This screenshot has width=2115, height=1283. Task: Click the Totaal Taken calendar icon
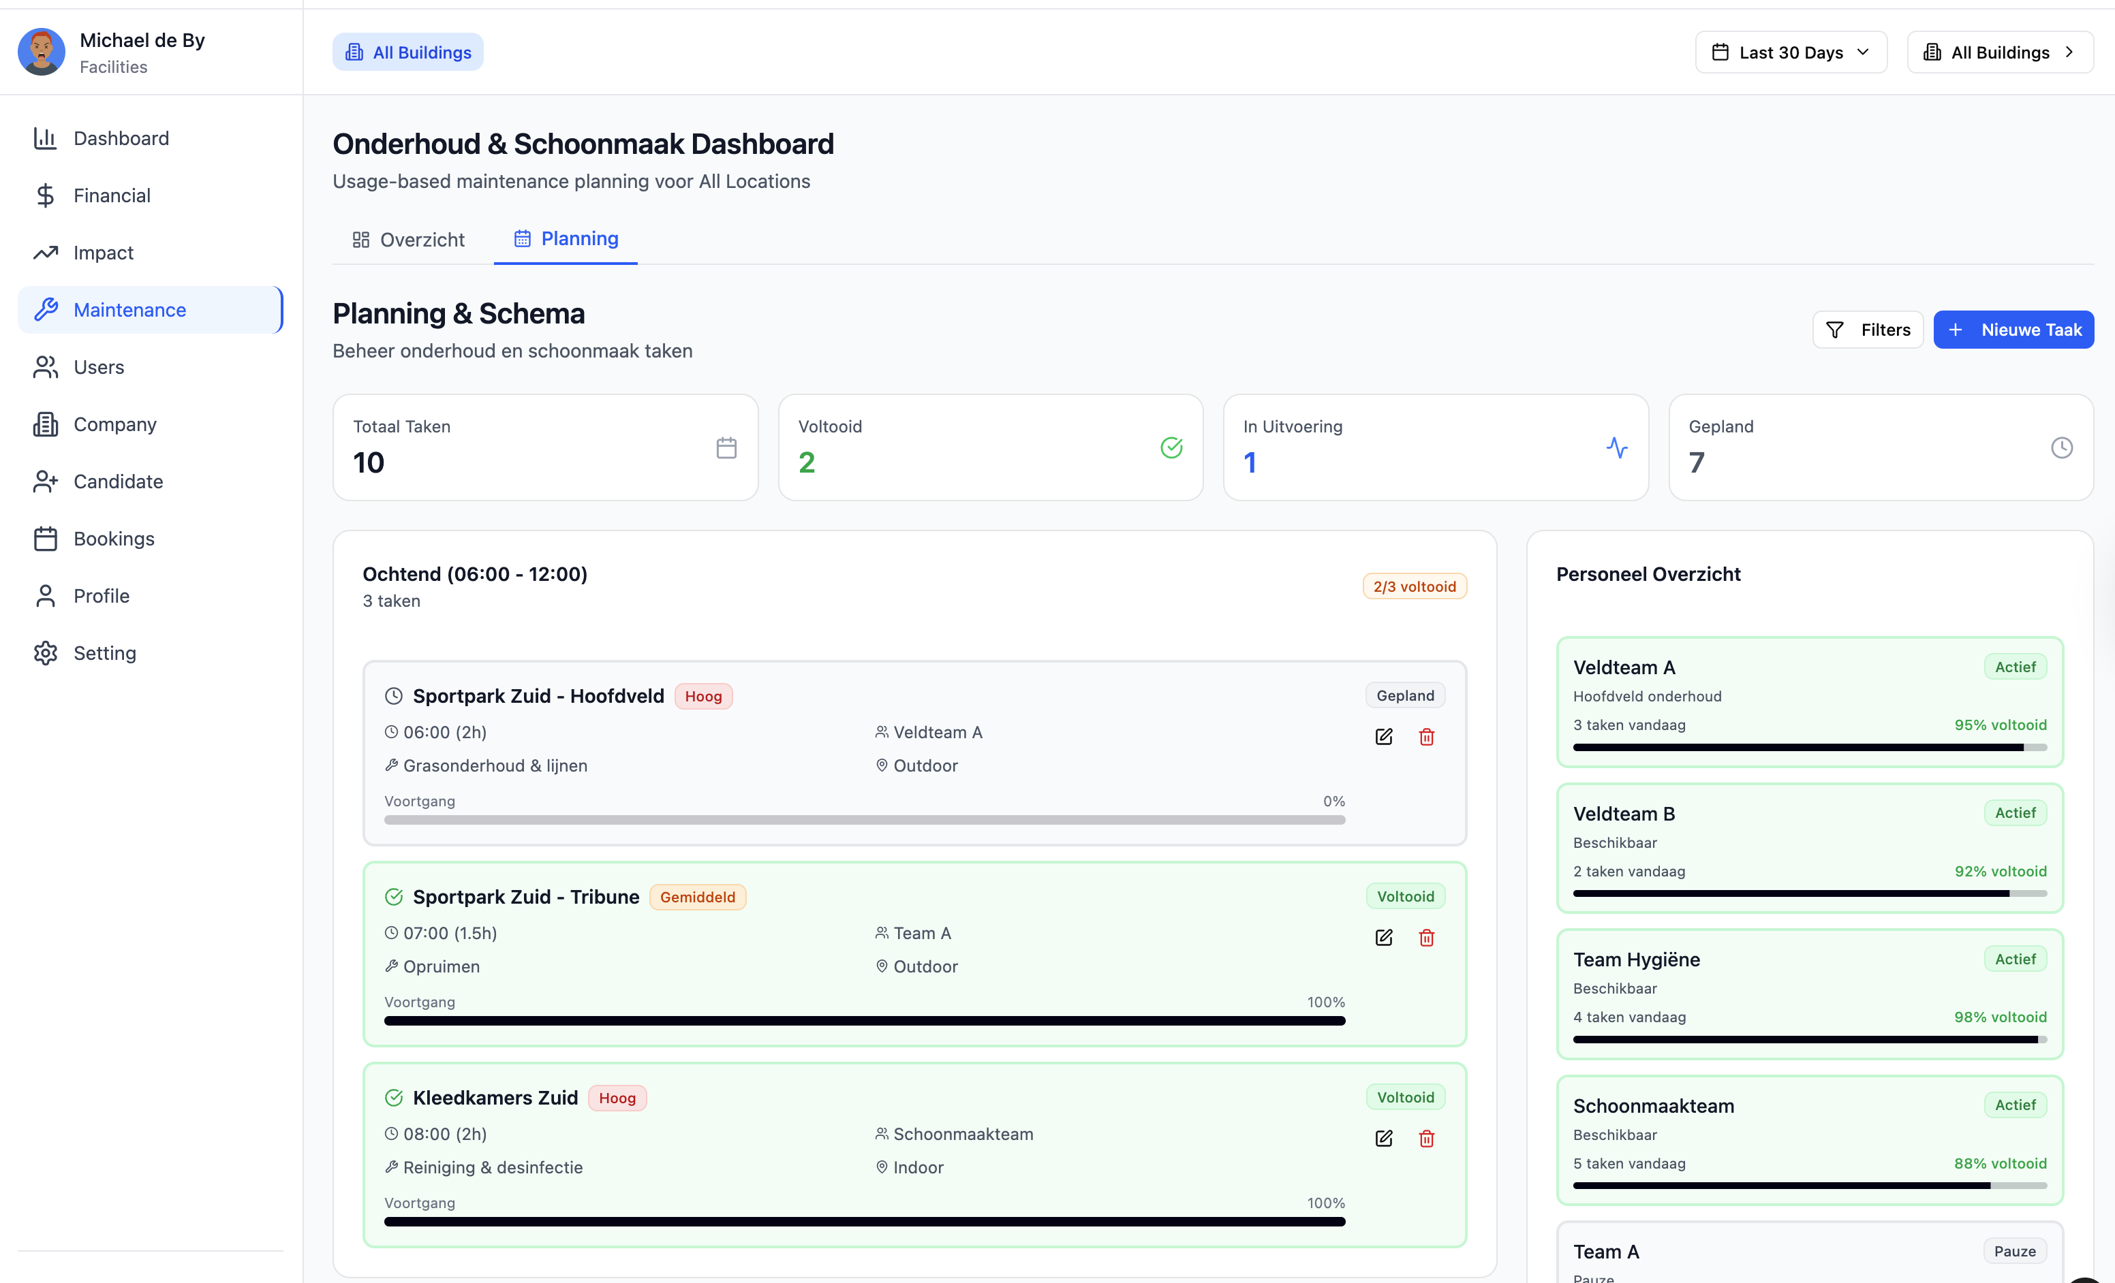click(726, 447)
